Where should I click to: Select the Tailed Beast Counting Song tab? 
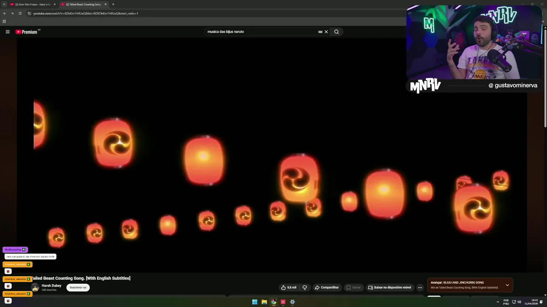coord(83,4)
